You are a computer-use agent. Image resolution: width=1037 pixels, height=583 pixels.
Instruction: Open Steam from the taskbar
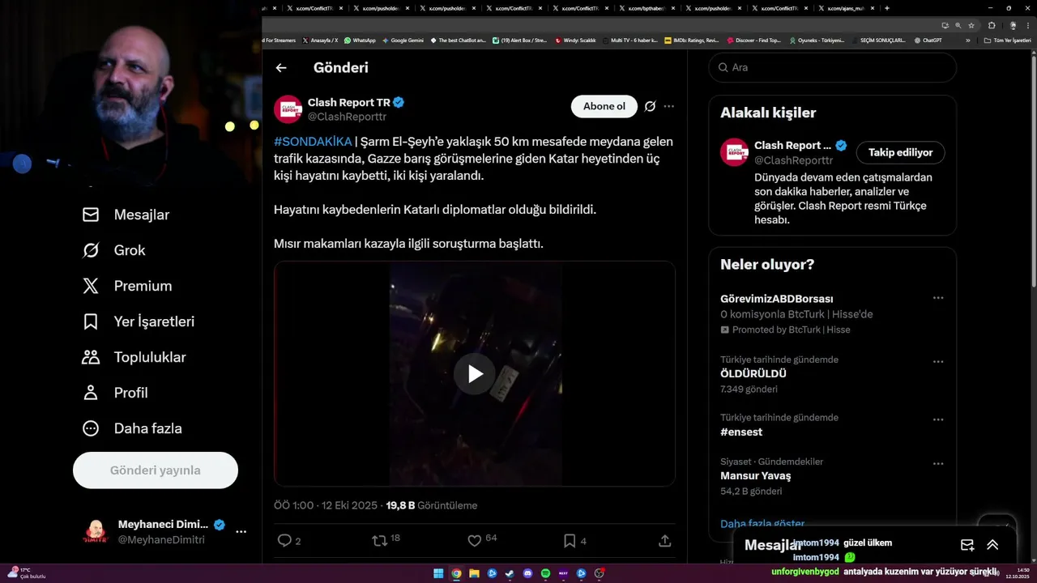pyautogui.click(x=510, y=573)
